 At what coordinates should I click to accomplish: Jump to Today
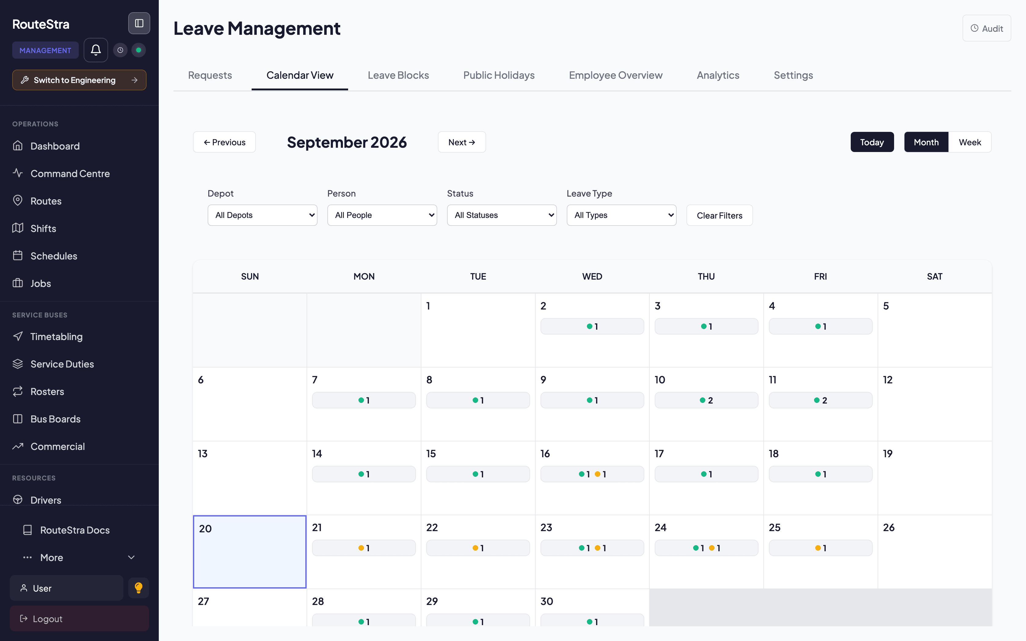(x=872, y=142)
